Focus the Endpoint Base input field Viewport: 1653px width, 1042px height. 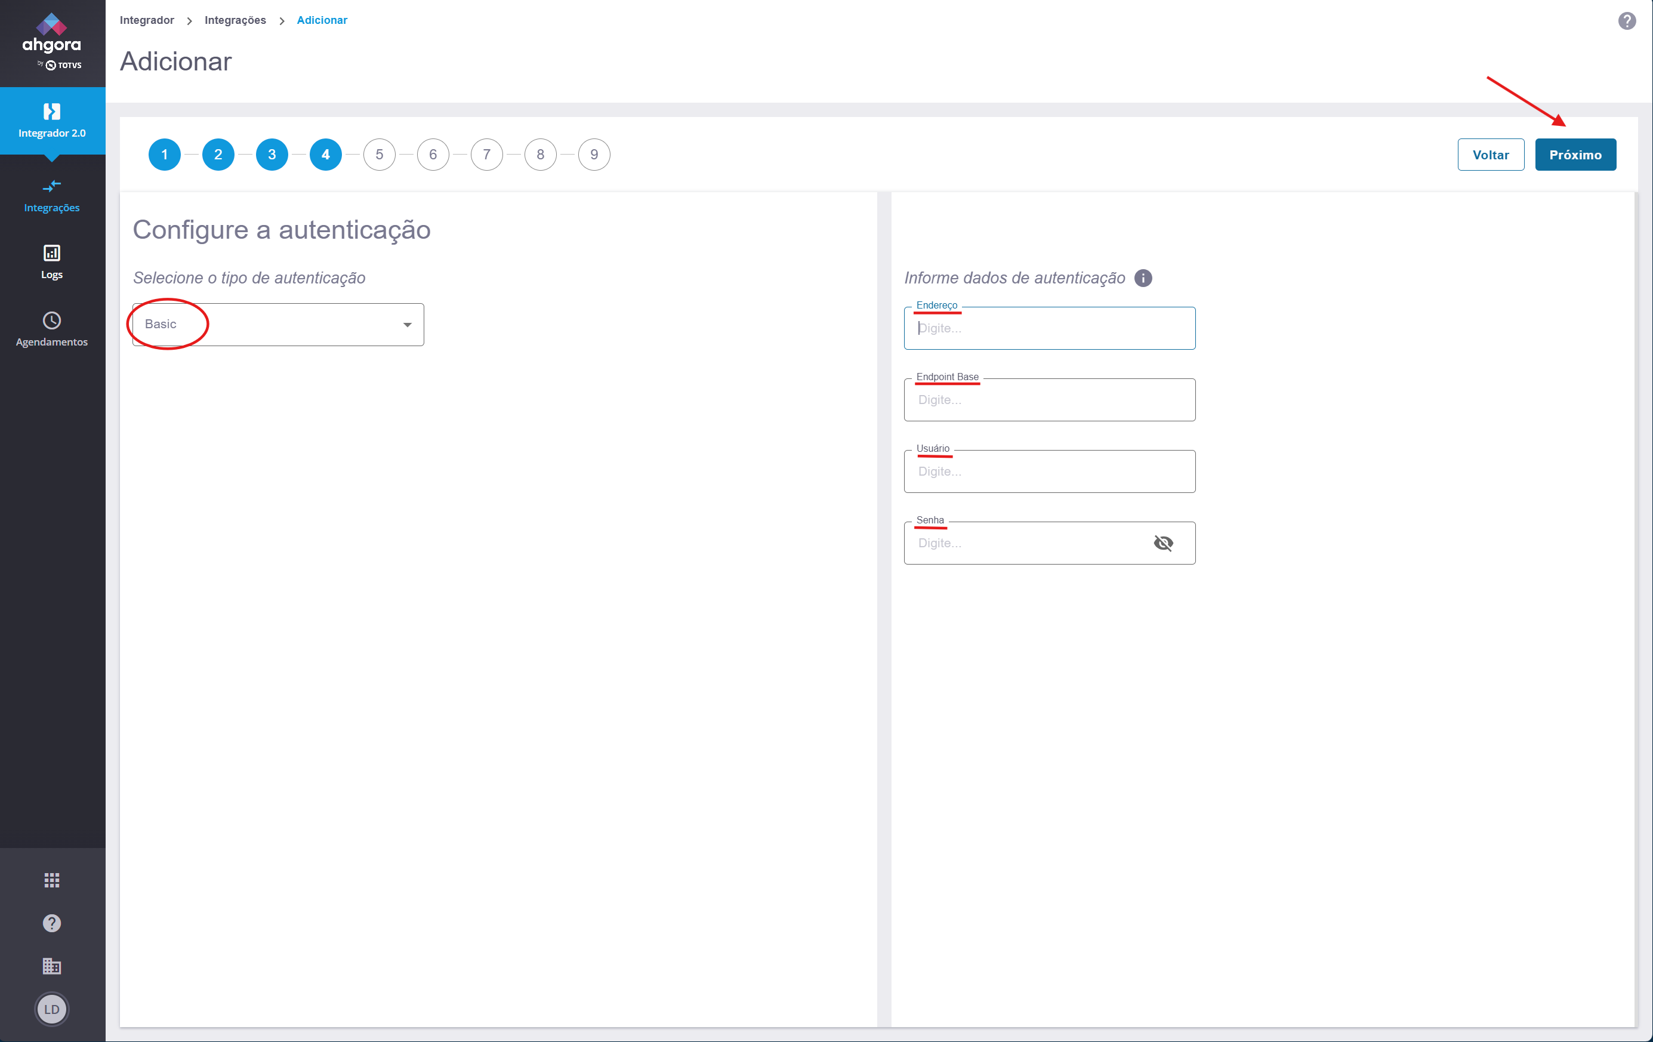click(1049, 400)
